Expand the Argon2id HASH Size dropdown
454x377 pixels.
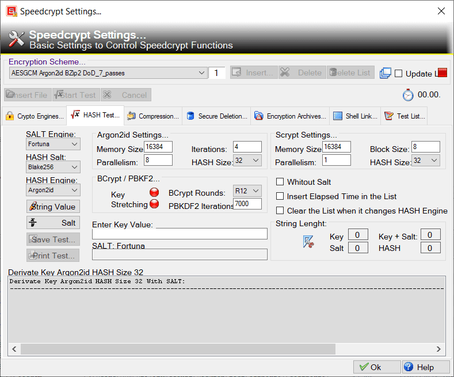click(247, 161)
